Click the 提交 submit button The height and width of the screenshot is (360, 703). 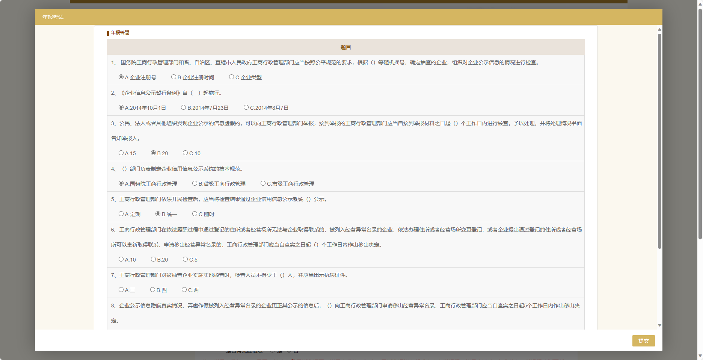[643, 341]
